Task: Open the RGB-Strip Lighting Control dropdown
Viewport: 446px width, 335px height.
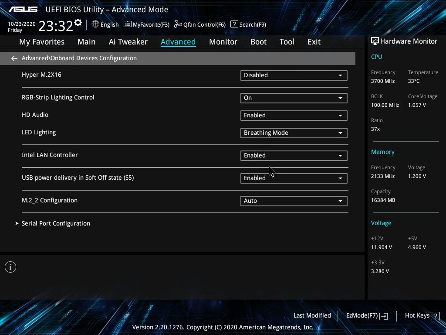Action: click(x=294, y=98)
